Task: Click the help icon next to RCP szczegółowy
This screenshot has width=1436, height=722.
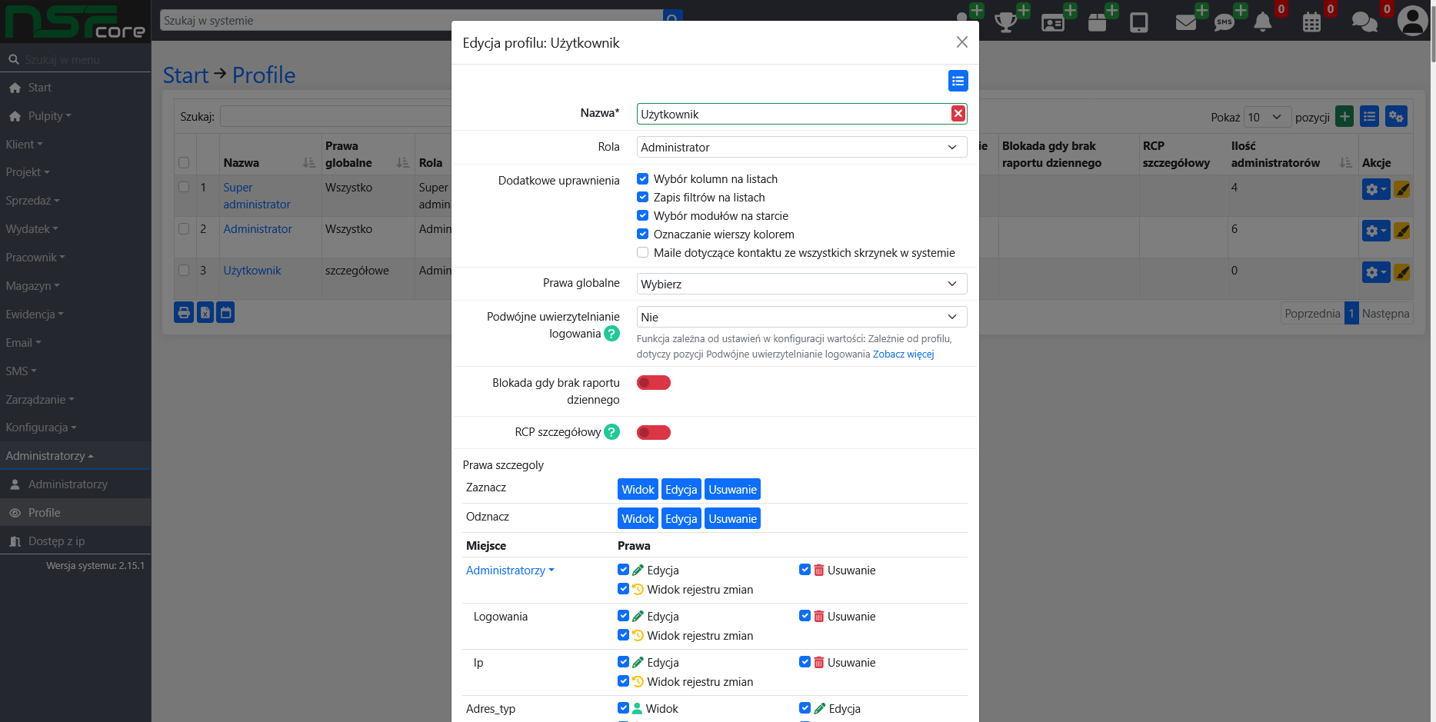Action: point(611,432)
